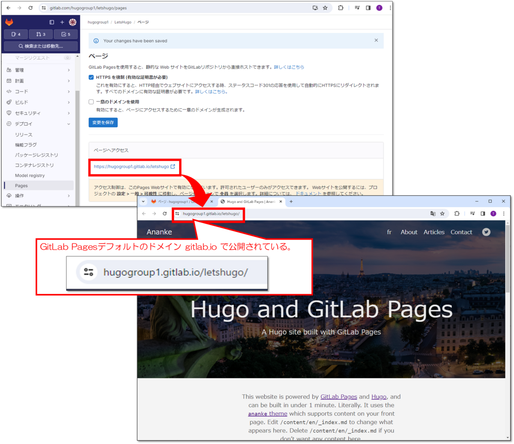Click site info icon in GitLab address bar
Image resolution: width=514 pixels, height=444 pixels.
[x=44, y=8]
